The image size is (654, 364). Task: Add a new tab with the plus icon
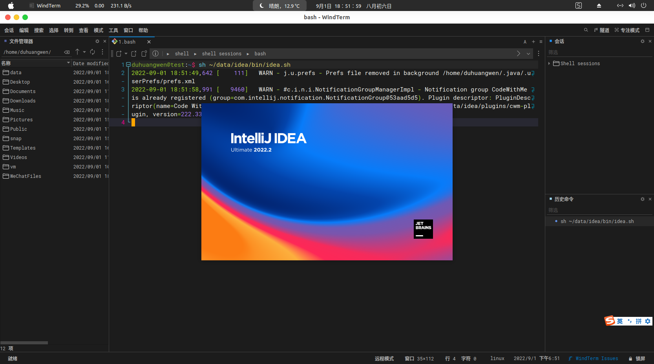pyautogui.click(x=533, y=42)
